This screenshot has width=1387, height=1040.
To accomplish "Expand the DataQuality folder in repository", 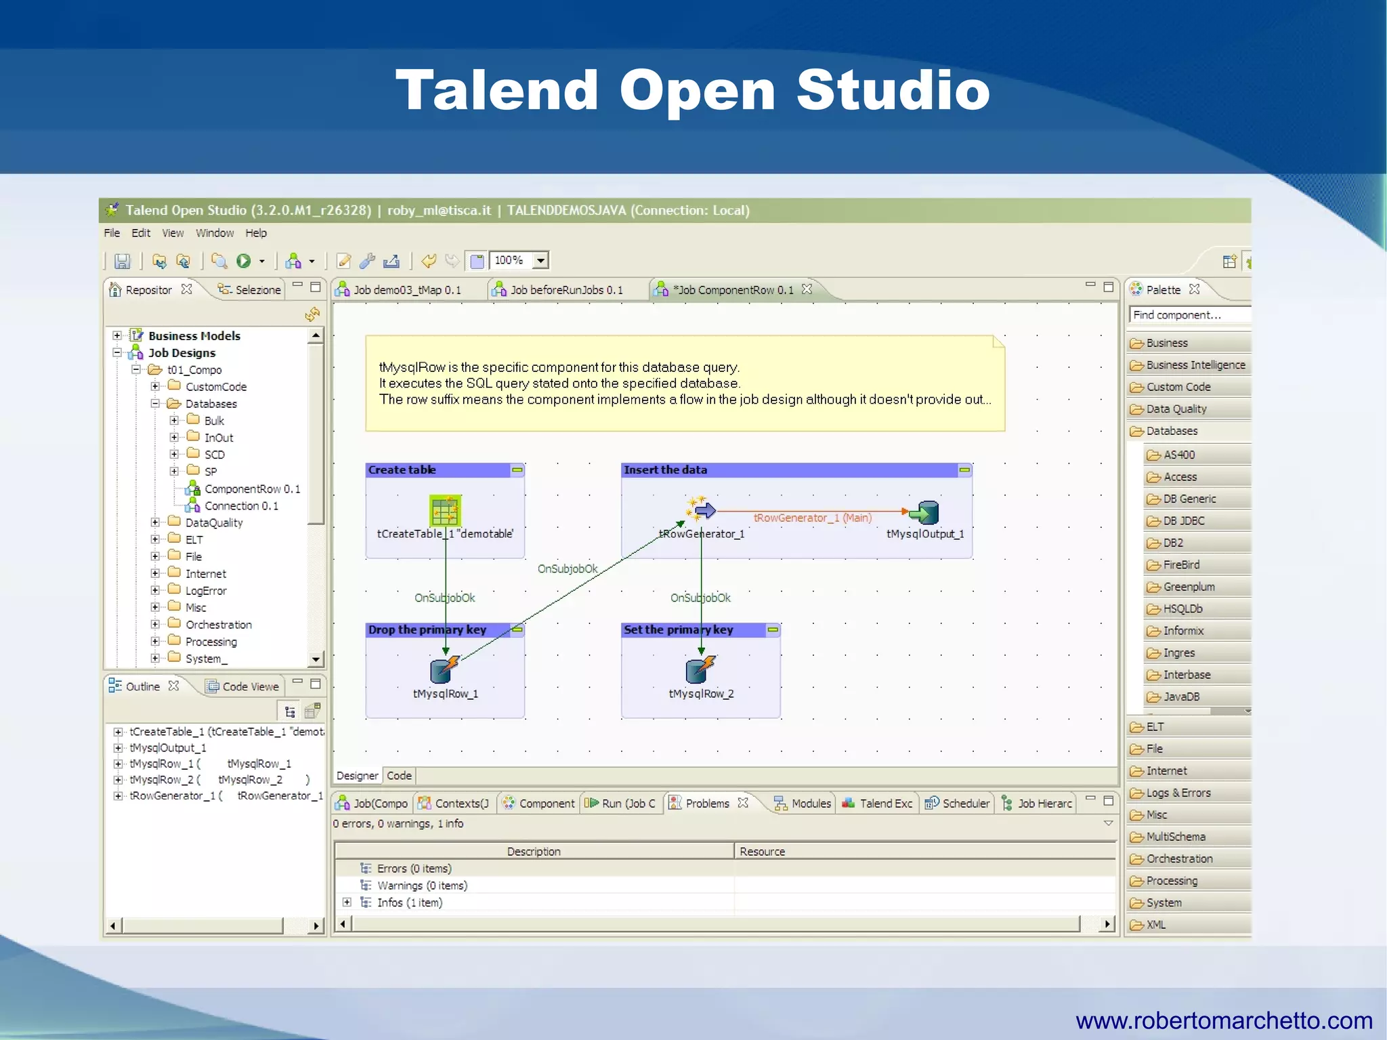I will 155,522.
